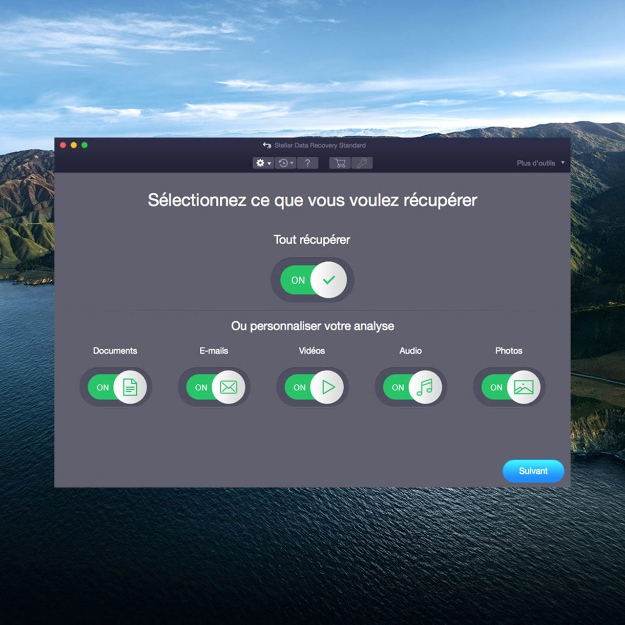Image resolution: width=625 pixels, height=625 pixels.
Task: Click the E-mails label
Action: coord(214,351)
